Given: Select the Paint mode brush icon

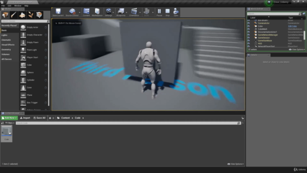Looking at the screenshot, I should [13, 15].
